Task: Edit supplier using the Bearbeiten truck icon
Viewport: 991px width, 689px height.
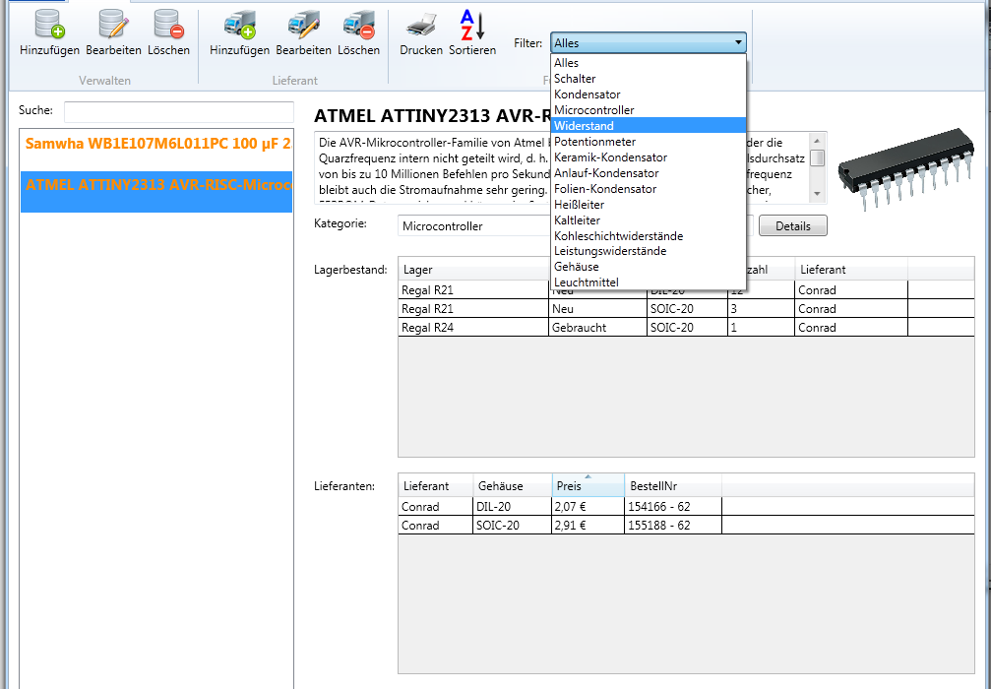Action: coord(303,26)
